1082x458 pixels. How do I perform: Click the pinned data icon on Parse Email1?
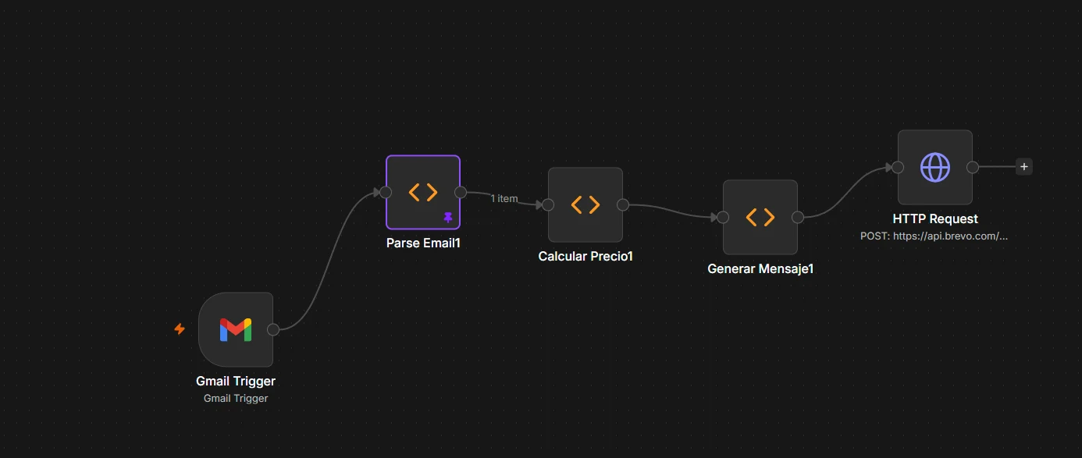click(x=448, y=217)
